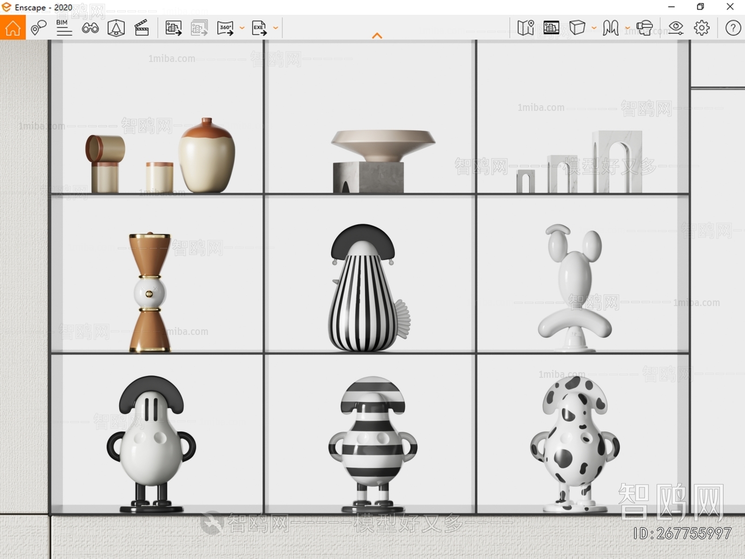This screenshot has width=745, height=559.
Task: Close the Enscape 2020 window
Action: [730, 7]
